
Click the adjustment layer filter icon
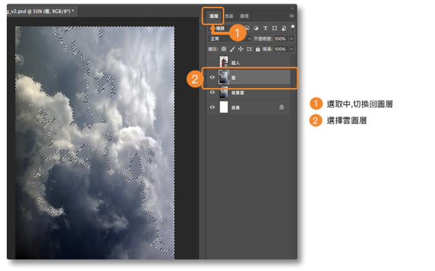pos(255,28)
